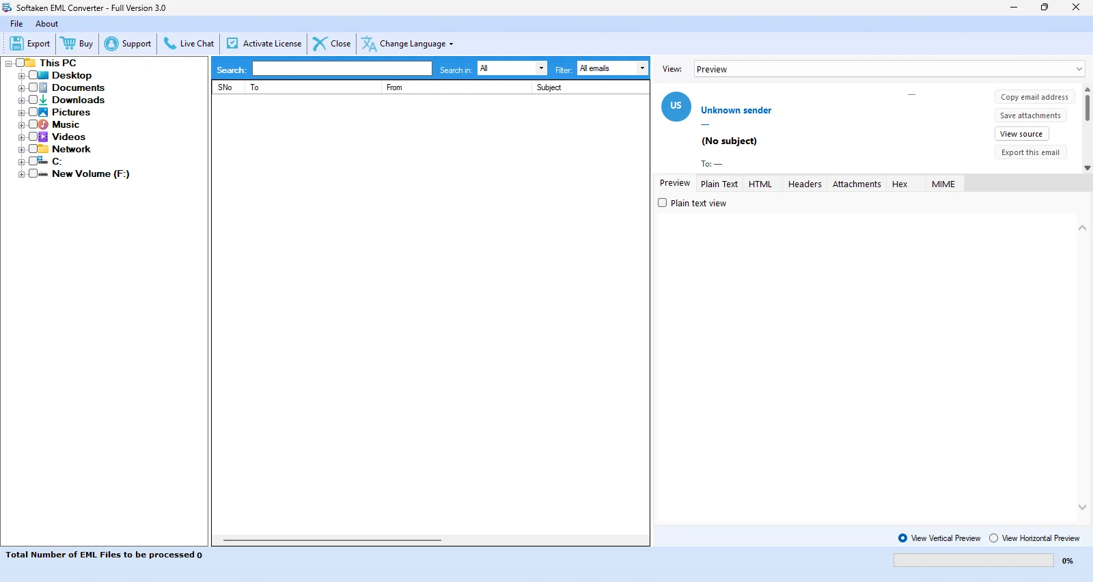The image size is (1093, 582).
Task: Click the Activate License checkmark icon
Action: (x=232, y=43)
